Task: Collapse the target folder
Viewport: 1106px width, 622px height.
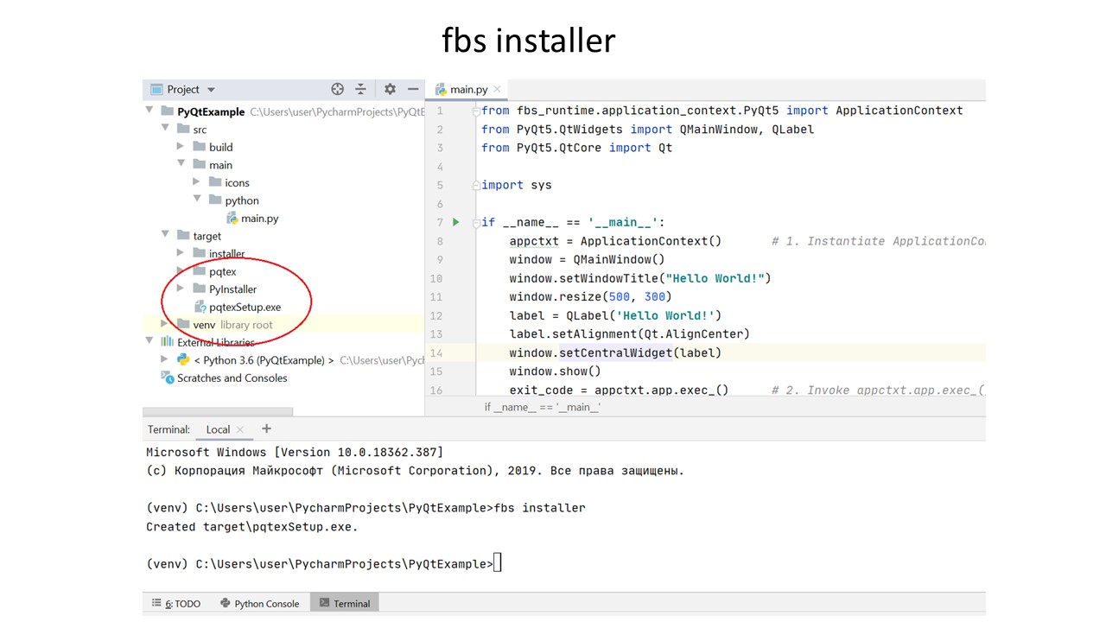Action: [x=165, y=236]
